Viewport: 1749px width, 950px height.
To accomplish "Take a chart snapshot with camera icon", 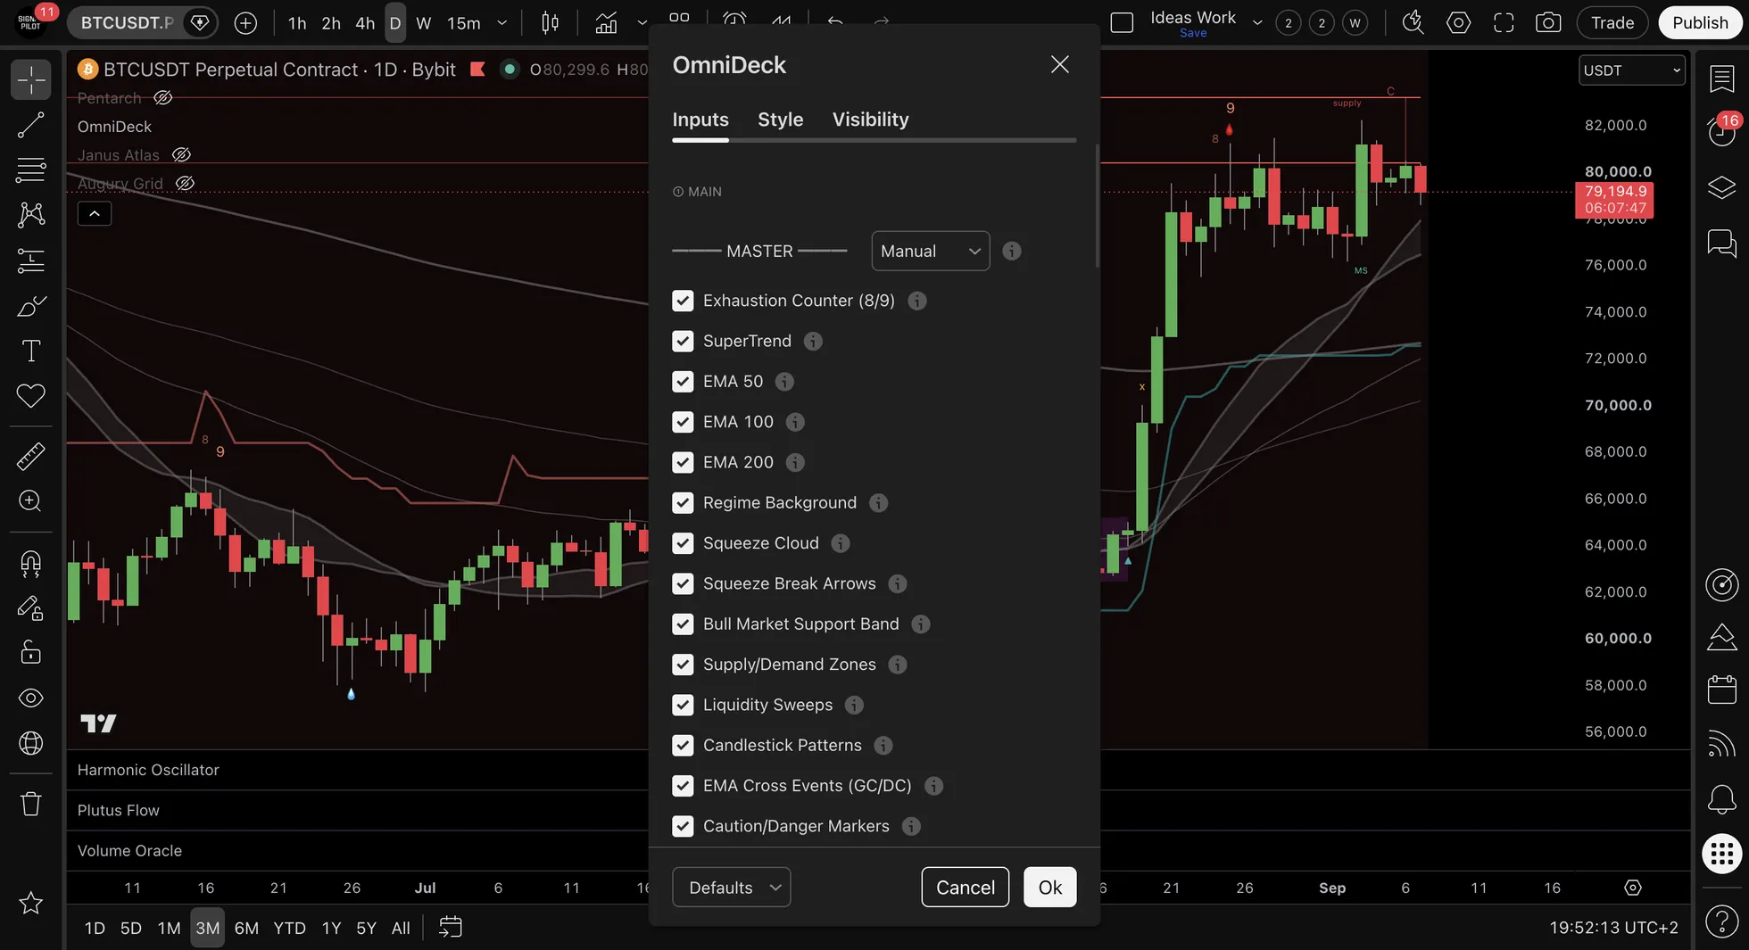I will (x=1548, y=22).
